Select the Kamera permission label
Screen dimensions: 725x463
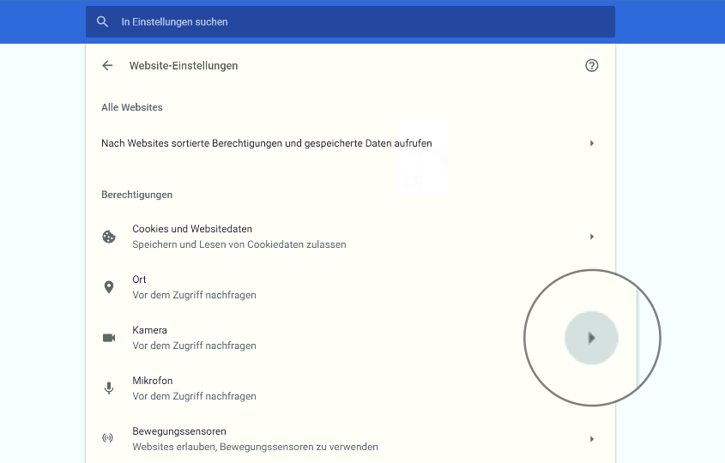point(150,330)
